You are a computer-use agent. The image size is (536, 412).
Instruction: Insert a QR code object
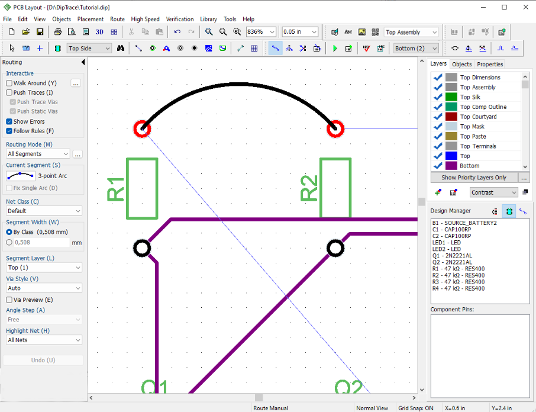(375, 32)
